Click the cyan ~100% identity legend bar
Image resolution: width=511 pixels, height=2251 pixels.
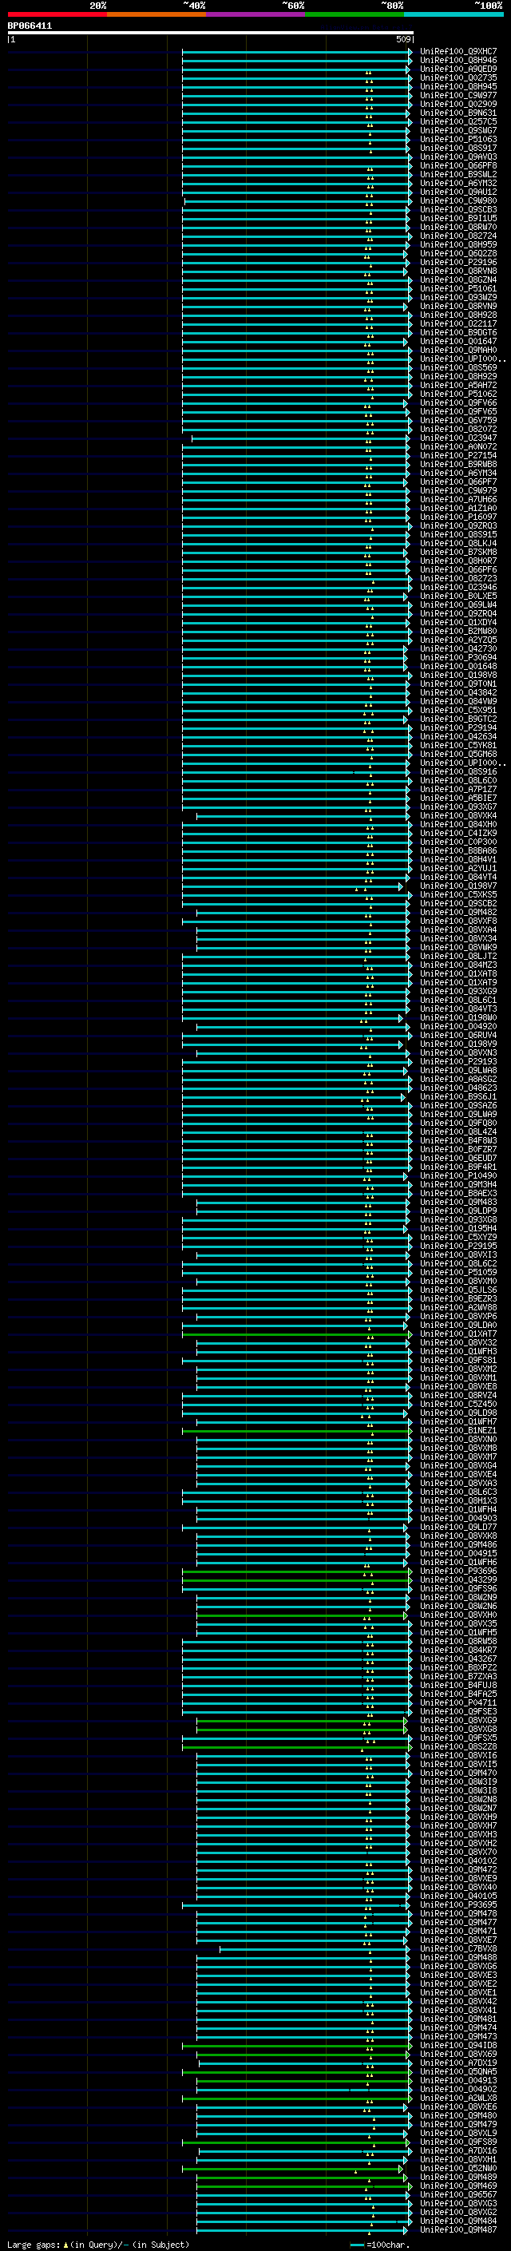point(454,15)
